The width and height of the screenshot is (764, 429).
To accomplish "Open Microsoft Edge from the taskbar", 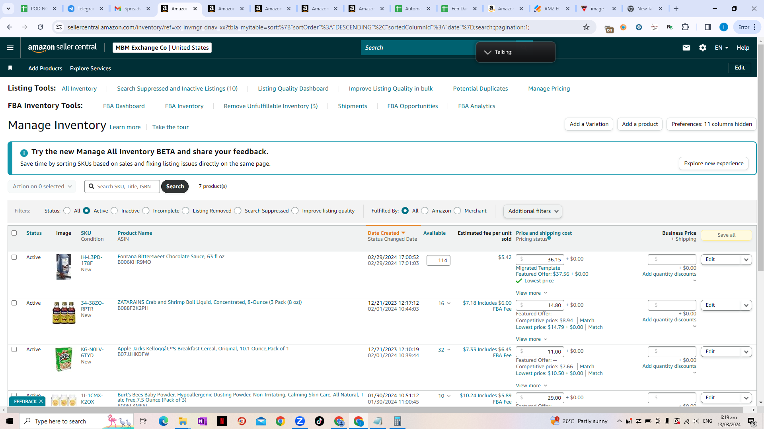I will coord(163,421).
